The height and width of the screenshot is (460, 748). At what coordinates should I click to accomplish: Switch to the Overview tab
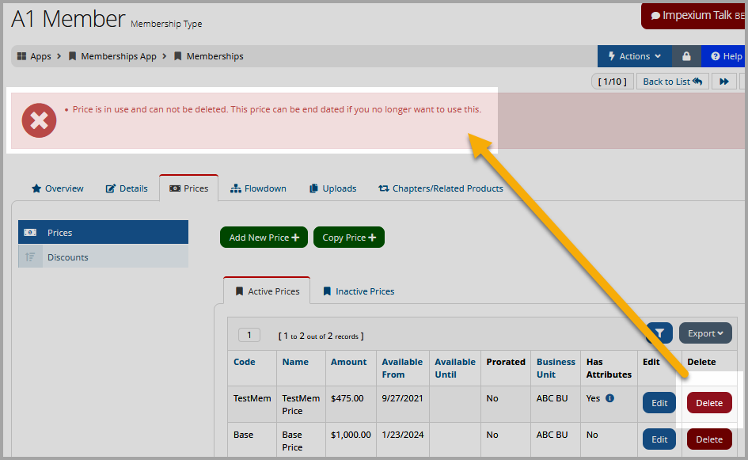pos(57,188)
